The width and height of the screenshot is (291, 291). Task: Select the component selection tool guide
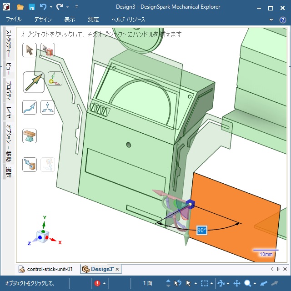[48, 50]
